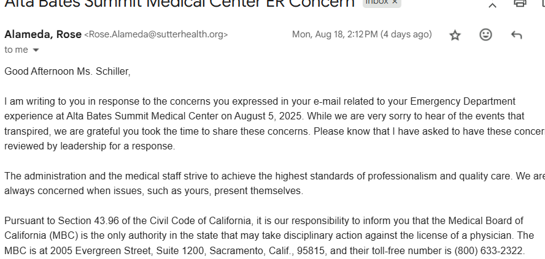Star this email from Rose Alameda

[455, 36]
